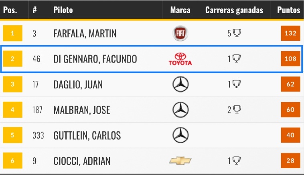The height and width of the screenshot is (175, 304).
Task: Sort by Carreras ganadas header
Action: 234,10
